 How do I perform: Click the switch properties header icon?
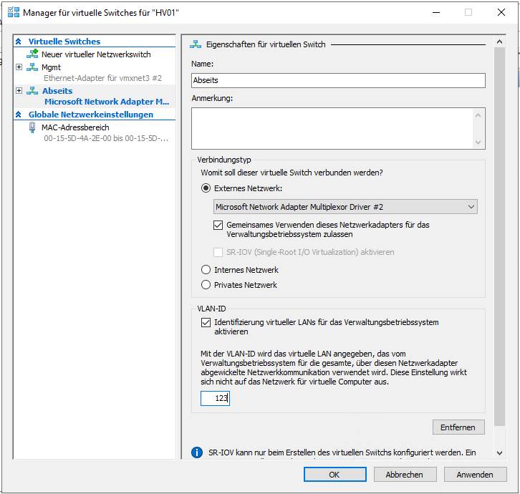[196, 44]
